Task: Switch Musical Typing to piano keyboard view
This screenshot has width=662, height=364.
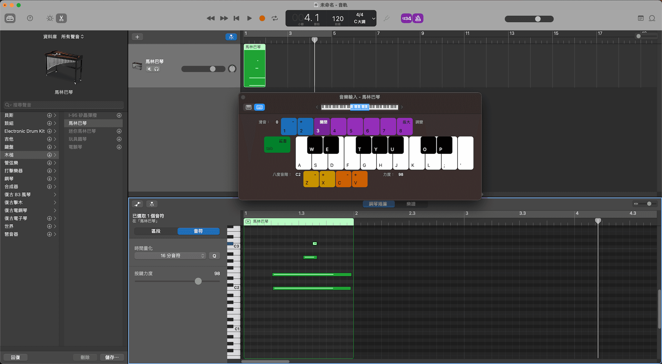Action: click(x=249, y=107)
